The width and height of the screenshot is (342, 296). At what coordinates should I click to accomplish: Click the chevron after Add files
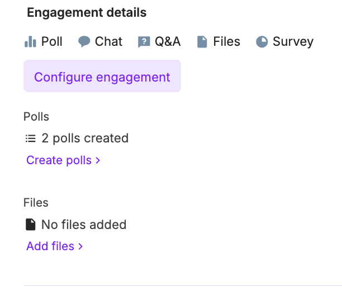pos(80,246)
